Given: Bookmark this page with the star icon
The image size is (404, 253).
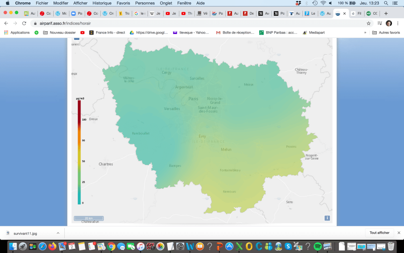Looking at the screenshot, I should click(368, 23).
